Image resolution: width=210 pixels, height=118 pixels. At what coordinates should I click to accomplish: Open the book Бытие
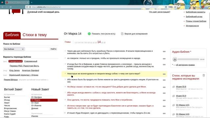click(7, 97)
